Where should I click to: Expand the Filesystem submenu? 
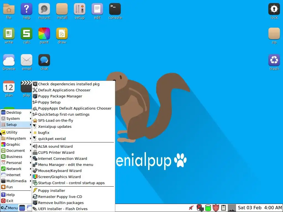16,139
